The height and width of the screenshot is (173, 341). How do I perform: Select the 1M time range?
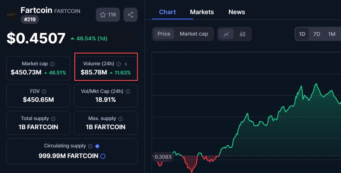coord(332,34)
